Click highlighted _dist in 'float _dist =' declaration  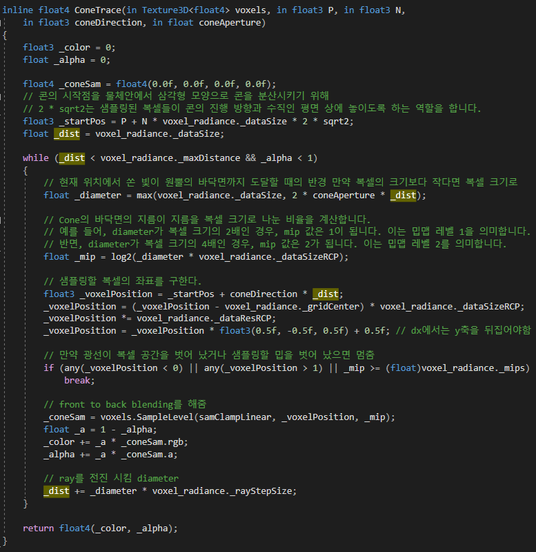(x=67, y=134)
